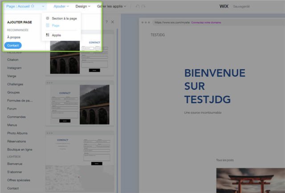Click the Page icon in dropdown
The image size is (285, 193).
point(48,25)
